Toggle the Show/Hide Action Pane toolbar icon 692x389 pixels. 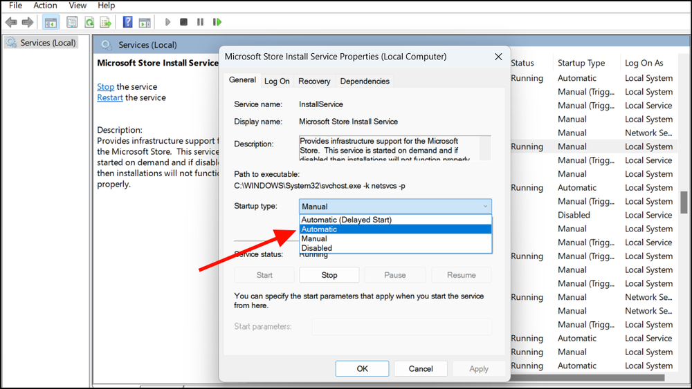point(145,22)
